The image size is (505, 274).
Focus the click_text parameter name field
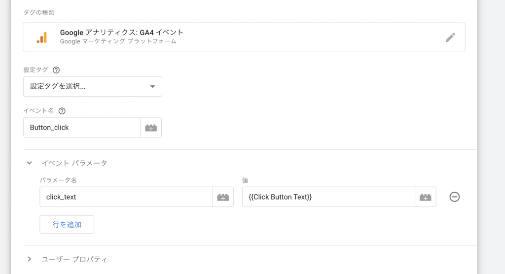pos(126,197)
